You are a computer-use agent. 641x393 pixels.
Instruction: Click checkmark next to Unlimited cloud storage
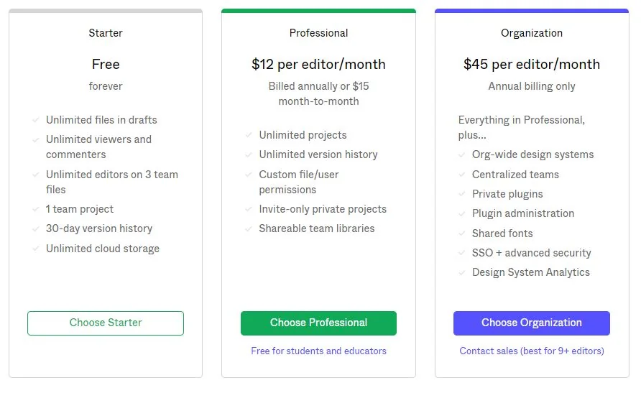coord(36,249)
